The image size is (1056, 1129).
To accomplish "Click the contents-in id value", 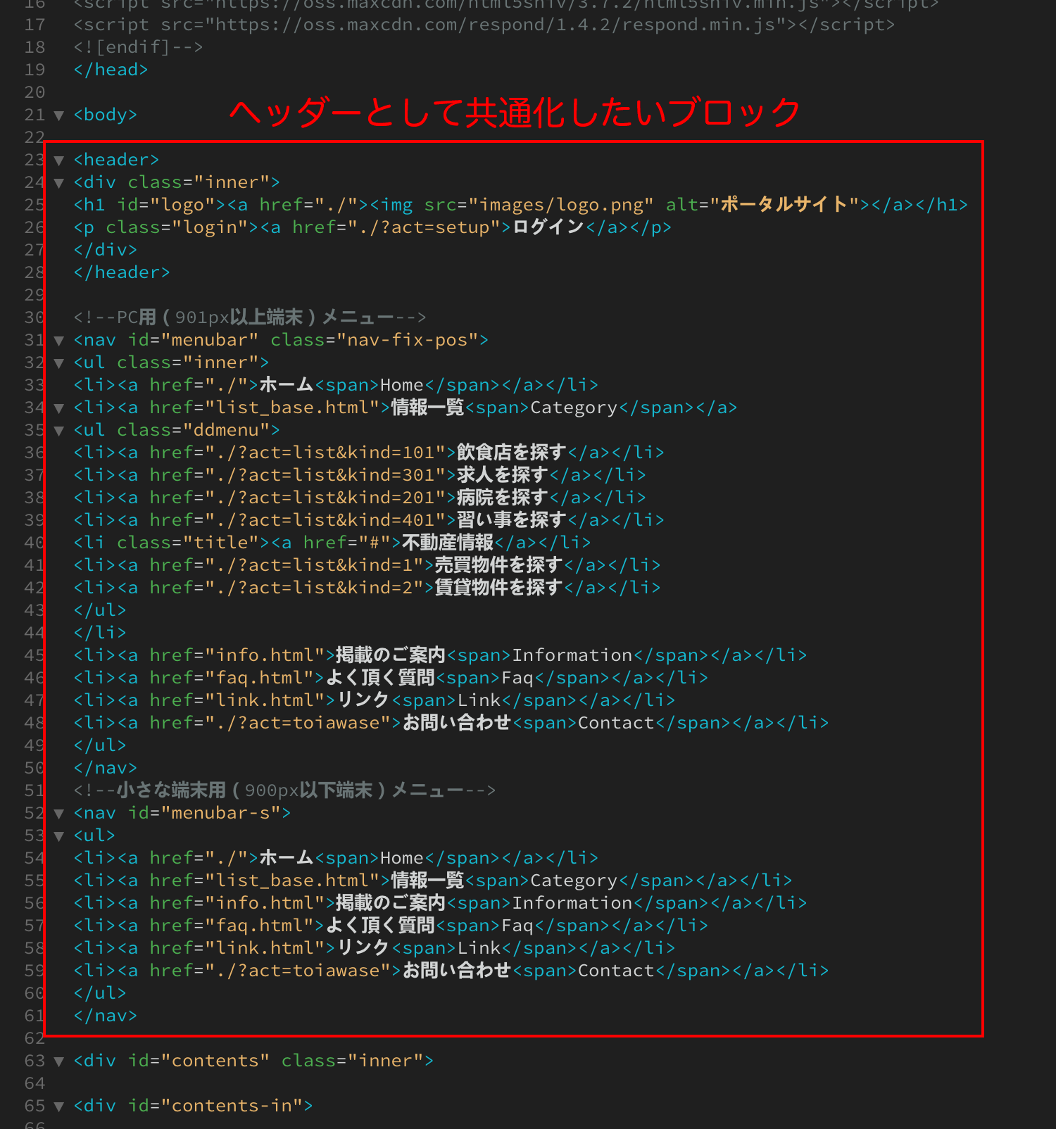I will pos(232,1106).
